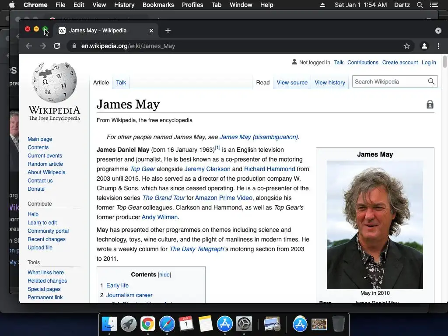Image resolution: width=448 pixels, height=336 pixels.
Task: Open Safari from the Dock
Action: 167,324
